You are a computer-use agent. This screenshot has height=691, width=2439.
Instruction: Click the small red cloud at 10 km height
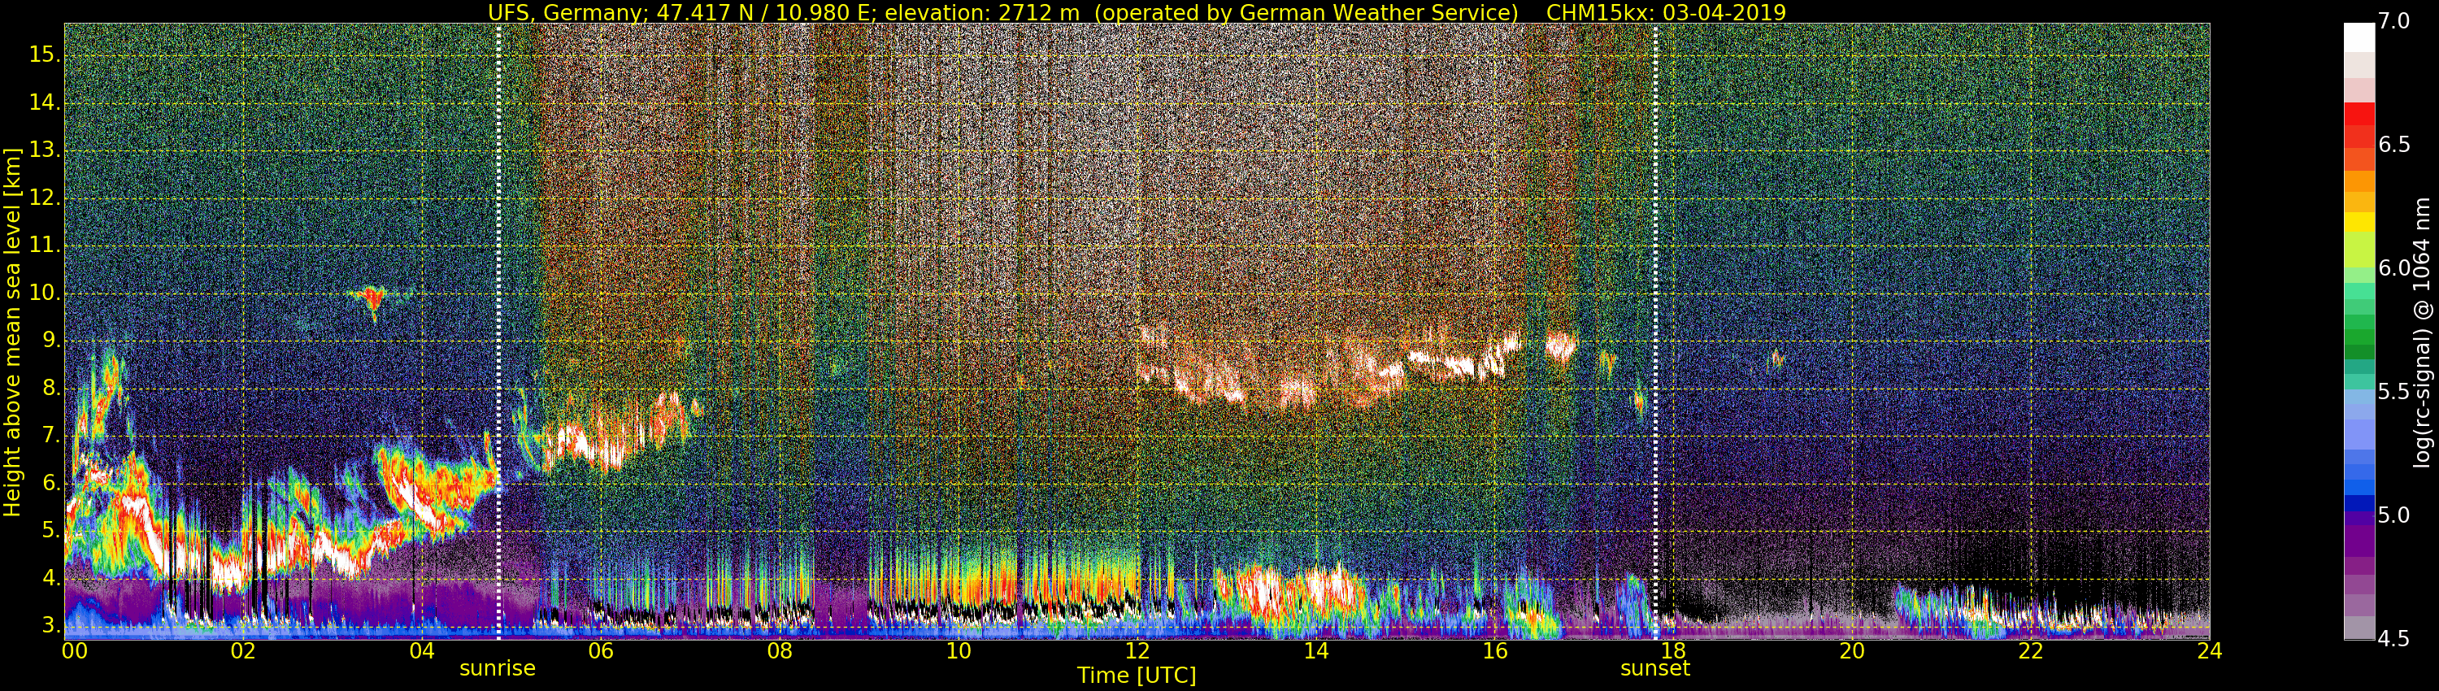coord(372,300)
